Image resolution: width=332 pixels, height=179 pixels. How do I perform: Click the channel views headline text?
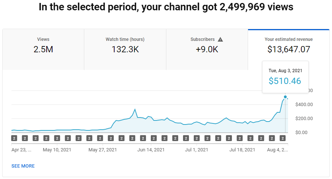click(166, 7)
